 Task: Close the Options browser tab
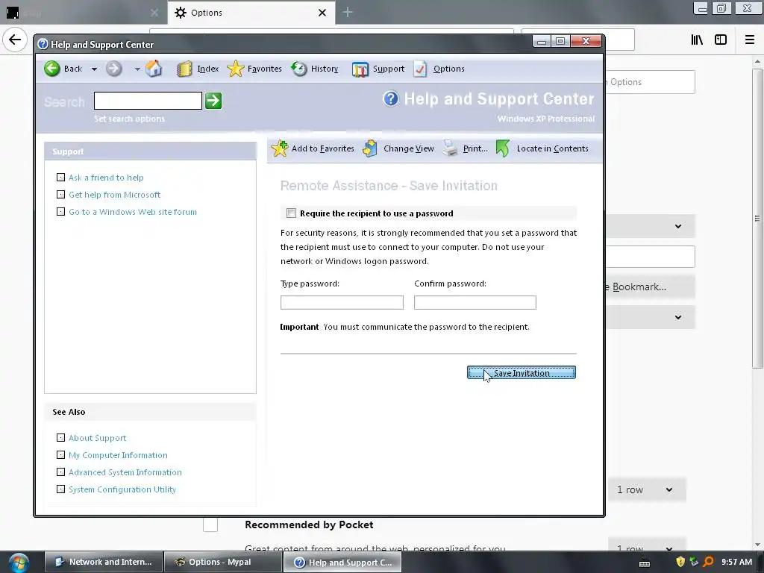[322, 13]
